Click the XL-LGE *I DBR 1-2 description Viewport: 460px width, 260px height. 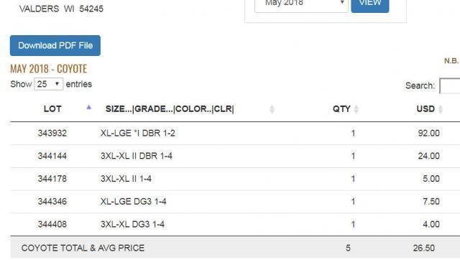click(137, 133)
